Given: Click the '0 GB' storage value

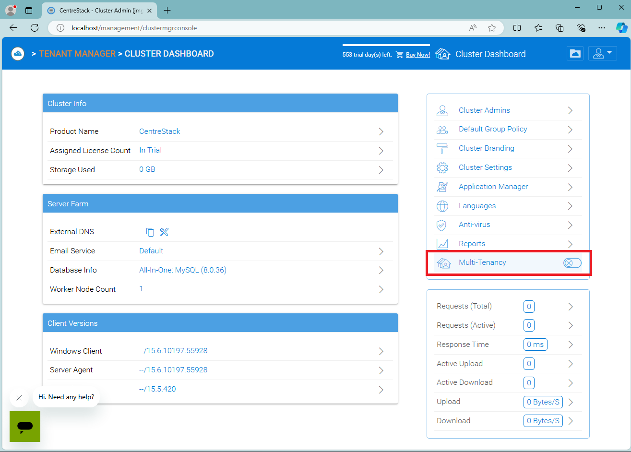Looking at the screenshot, I should (x=147, y=169).
